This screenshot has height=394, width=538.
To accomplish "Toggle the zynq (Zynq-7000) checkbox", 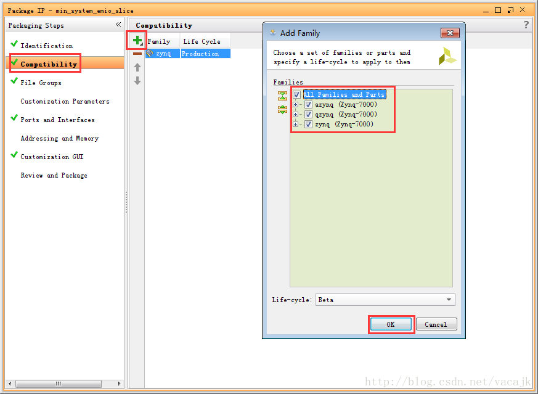I will point(308,124).
